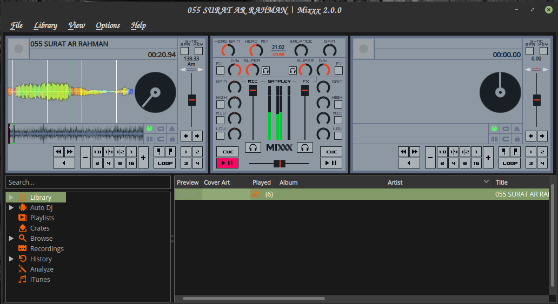Click the crossfader handle
558x304 pixels.
280,164
